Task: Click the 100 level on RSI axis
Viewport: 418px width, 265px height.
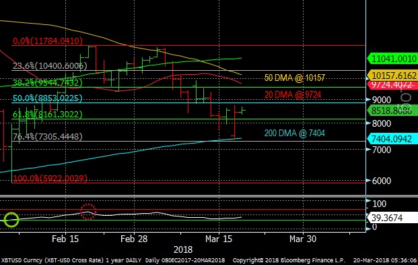Action: 379,204
